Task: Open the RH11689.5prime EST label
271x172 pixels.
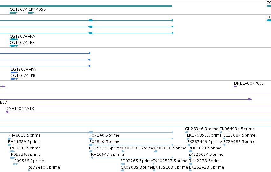Action: [25, 142]
